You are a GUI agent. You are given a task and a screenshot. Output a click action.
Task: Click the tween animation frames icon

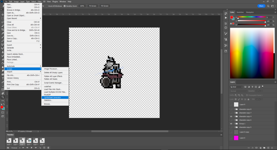point(40,148)
